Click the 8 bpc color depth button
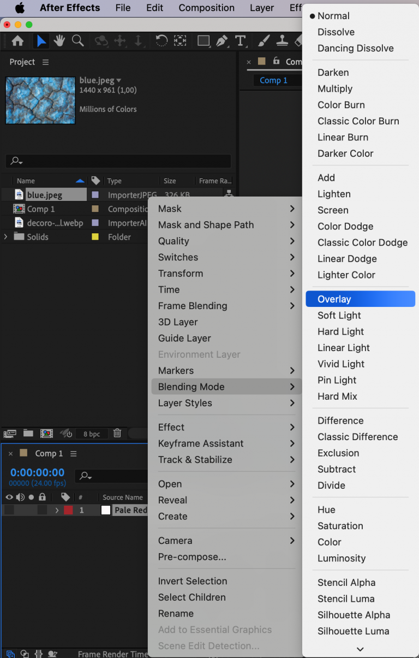The height and width of the screenshot is (658, 419). tap(92, 434)
